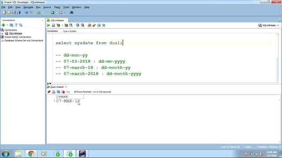This screenshot has height=158, width=282.
Task: Open the Team menu
Action: pyautogui.click(x=57, y=7)
